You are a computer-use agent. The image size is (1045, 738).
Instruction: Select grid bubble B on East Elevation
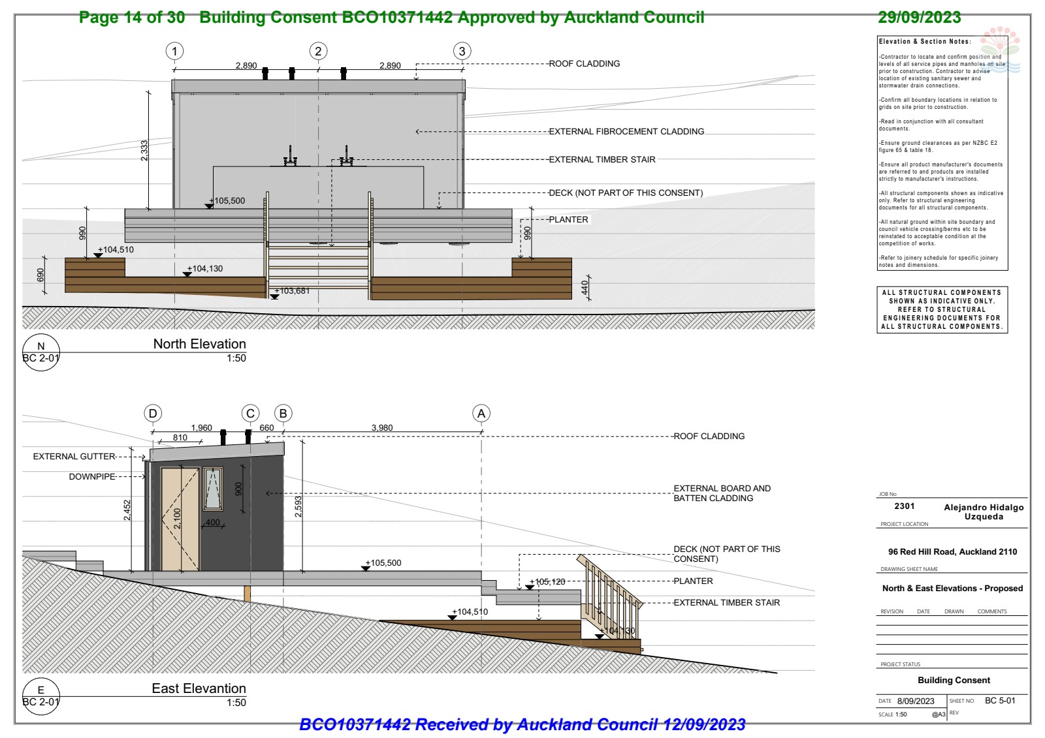[x=283, y=413]
